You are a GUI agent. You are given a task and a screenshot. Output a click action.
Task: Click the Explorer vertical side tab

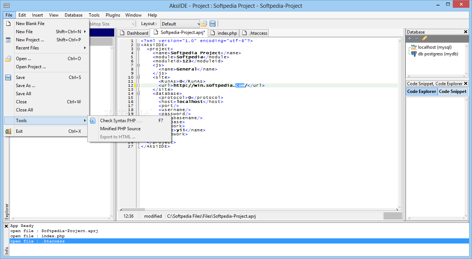[x=6, y=211]
